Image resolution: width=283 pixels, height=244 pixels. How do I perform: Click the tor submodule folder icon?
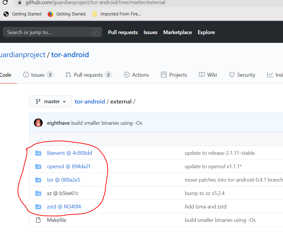[x=38, y=180]
